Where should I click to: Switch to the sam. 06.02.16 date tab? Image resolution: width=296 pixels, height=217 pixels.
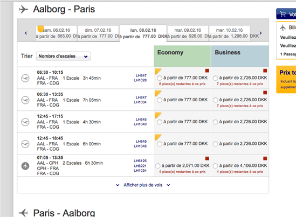pyautogui.click(x=57, y=33)
